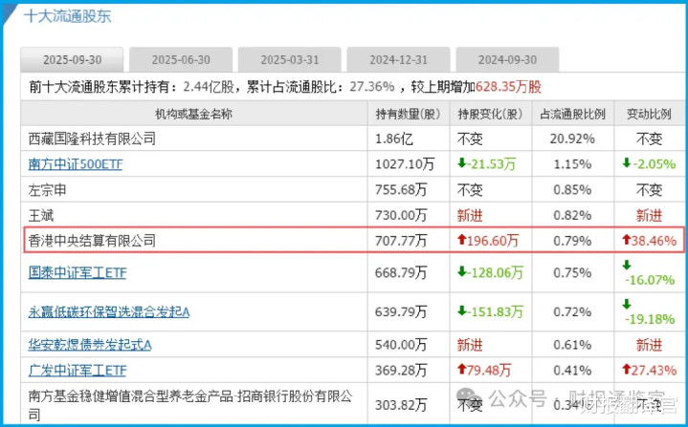Click the 628.35万股 increase figure

[508, 87]
